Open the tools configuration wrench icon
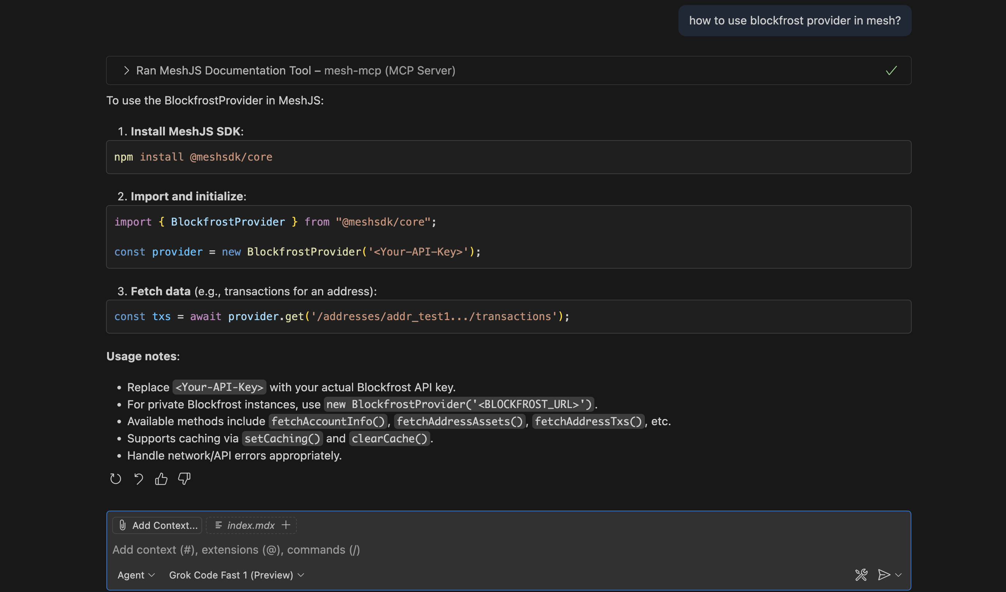Image resolution: width=1006 pixels, height=592 pixels. click(861, 575)
